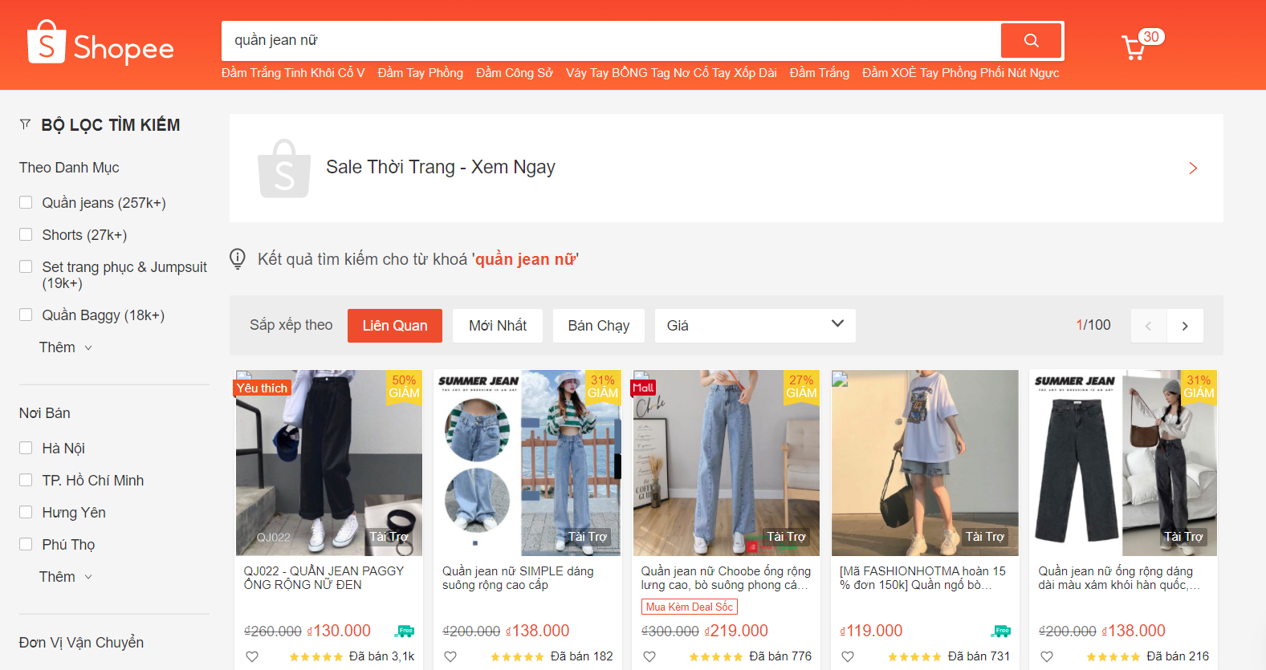The width and height of the screenshot is (1266, 670).
Task: Click the search box containing quần jean nữ
Action: tap(610, 40)
